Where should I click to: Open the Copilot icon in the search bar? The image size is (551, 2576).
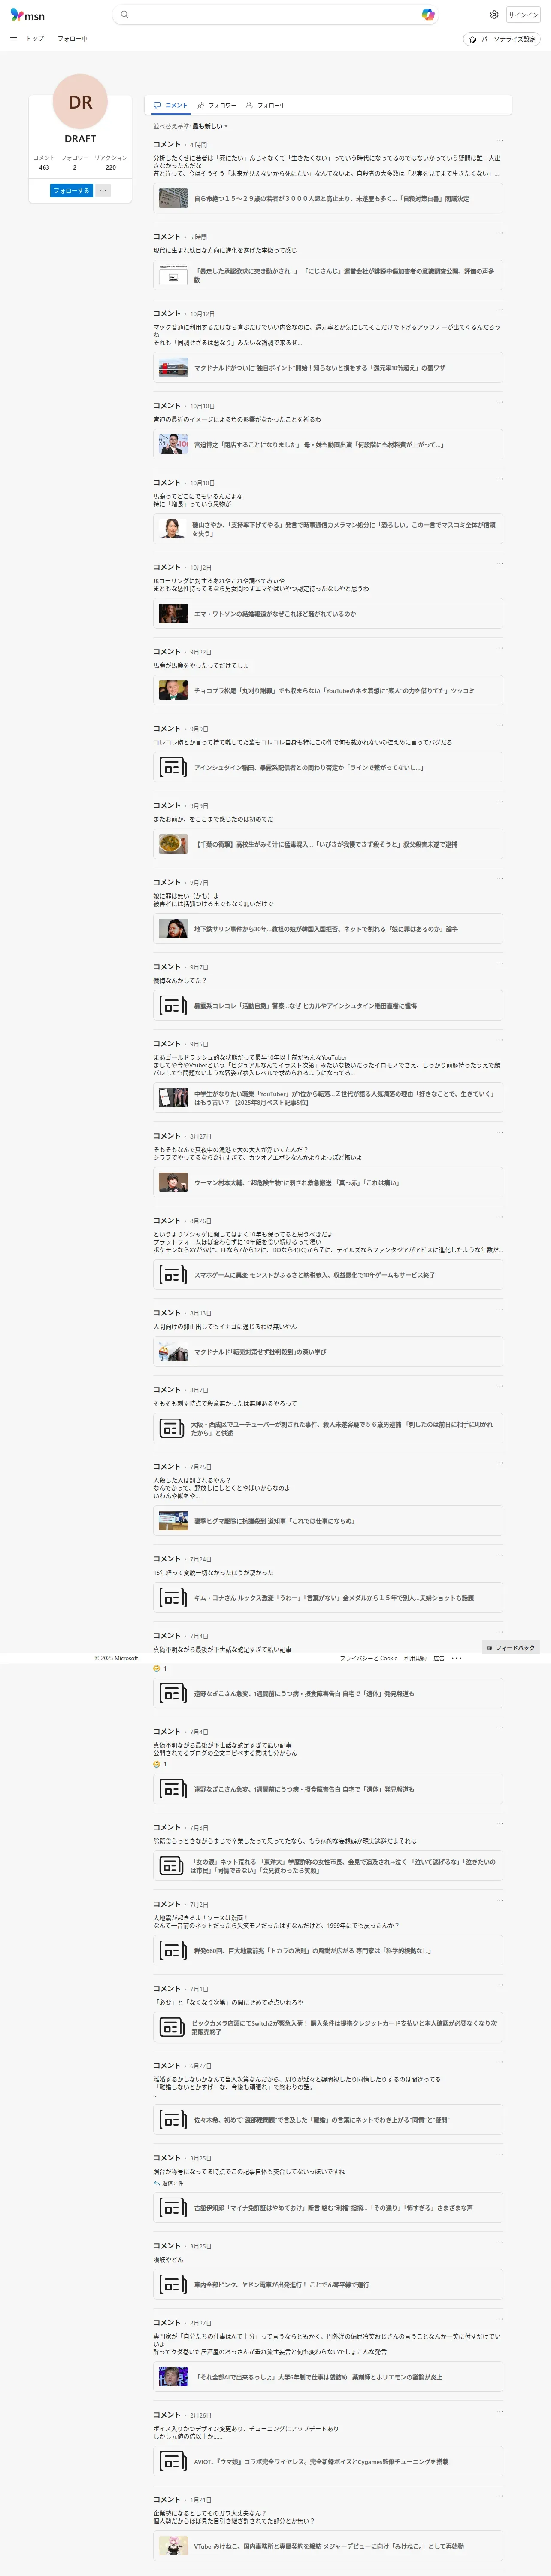pyautogui.click(x=428, y=15)
